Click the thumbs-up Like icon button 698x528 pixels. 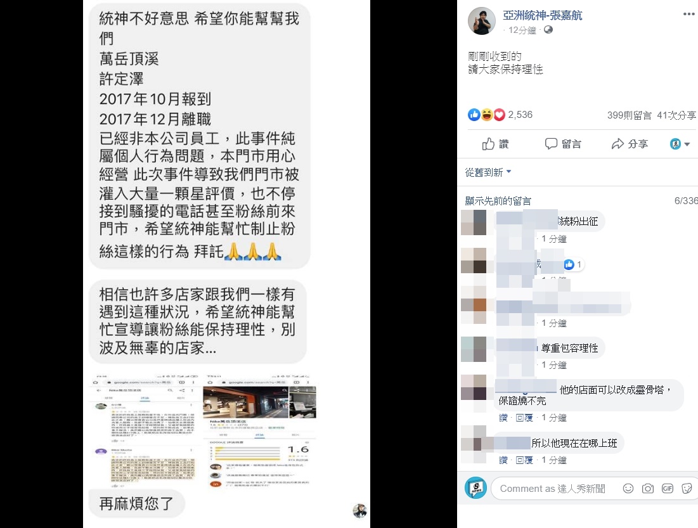(488, 144)
